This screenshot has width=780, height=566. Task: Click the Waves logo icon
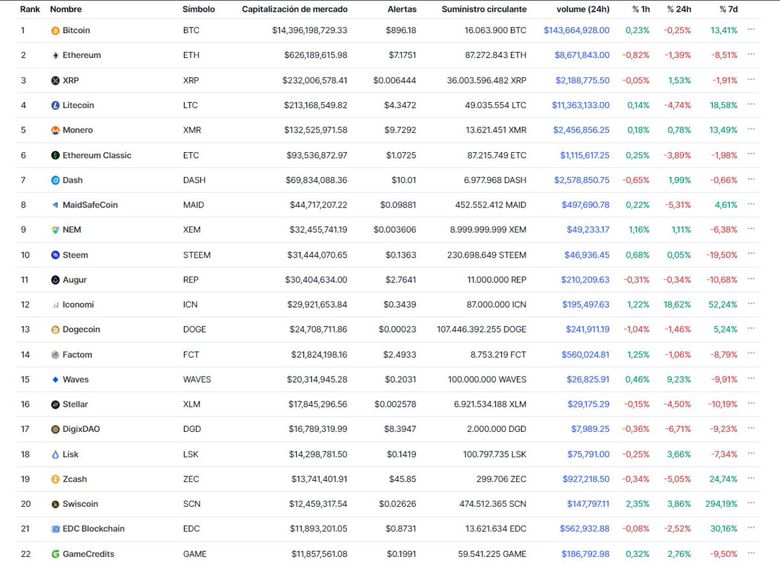55,379
